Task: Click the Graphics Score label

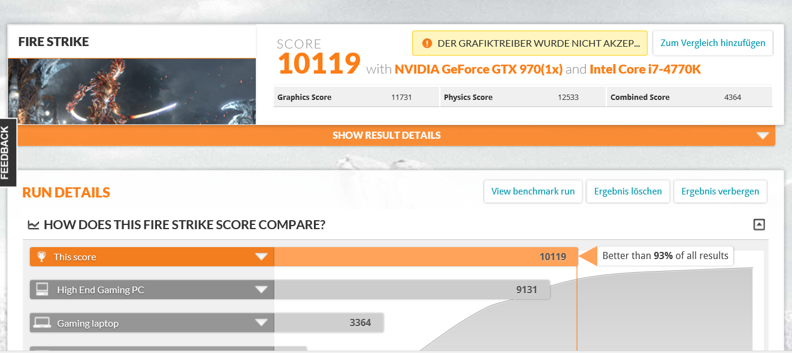Action: point(304,97)
